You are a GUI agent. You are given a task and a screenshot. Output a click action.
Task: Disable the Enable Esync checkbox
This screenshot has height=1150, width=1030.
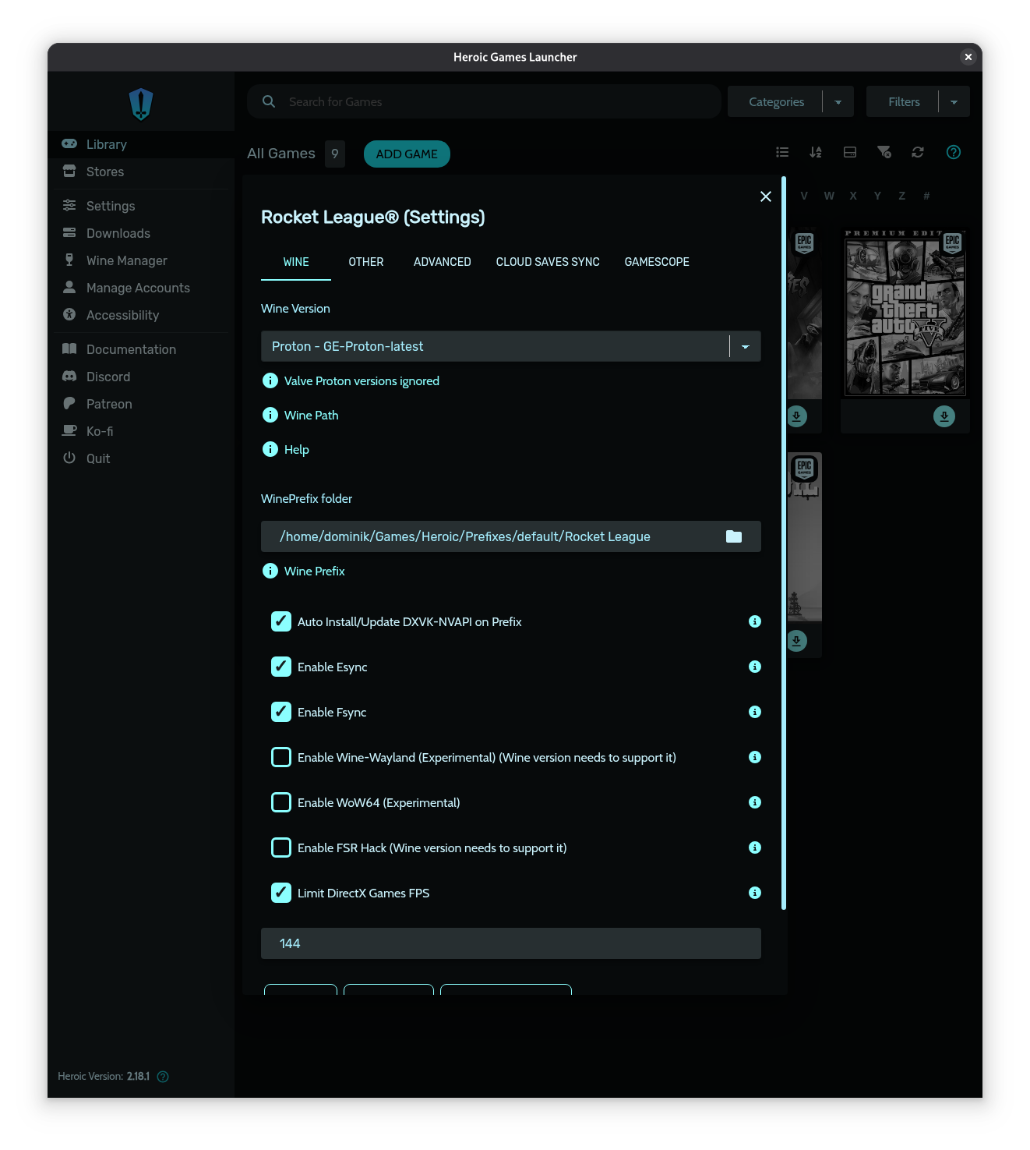[281, 667]
